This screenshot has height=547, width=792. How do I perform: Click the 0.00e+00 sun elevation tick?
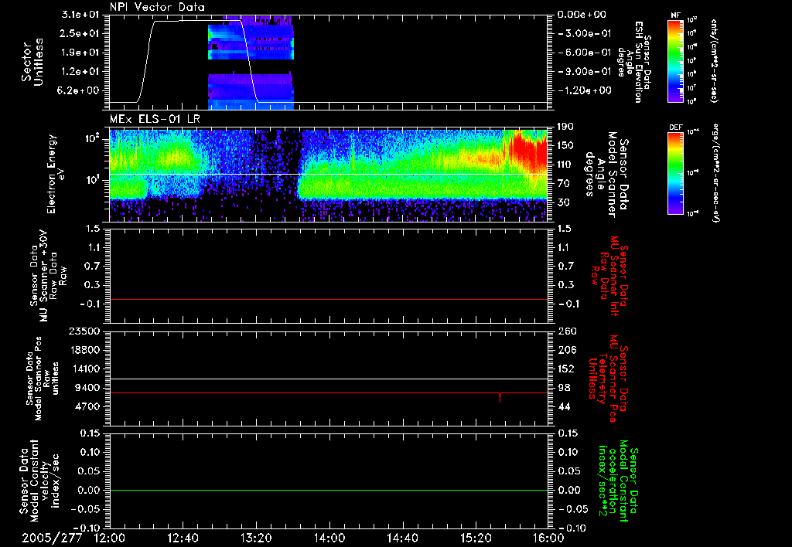click(x=582, y=14)
